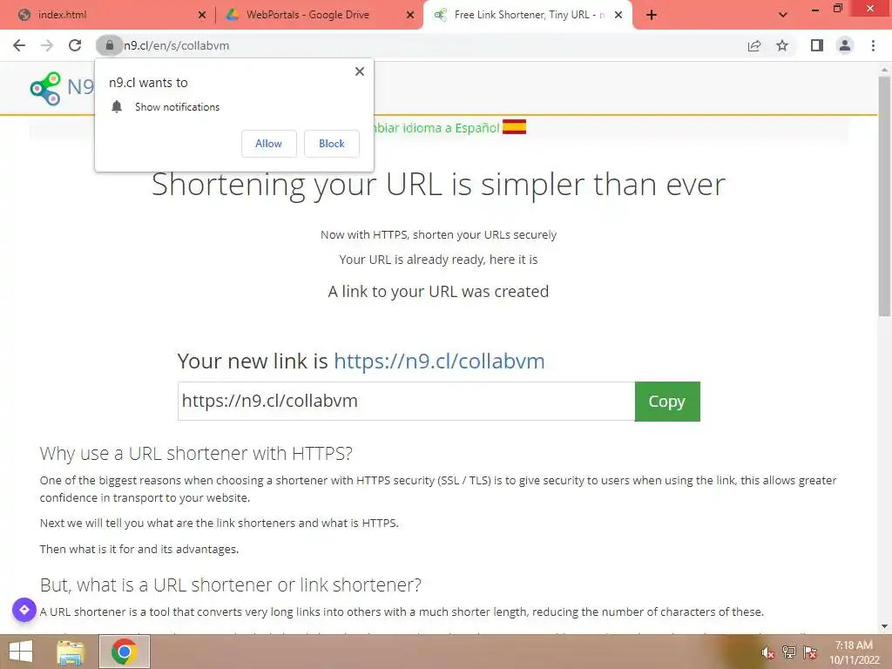Viewport: 892px width, 669px height.
Task: Open the Action Center flag icon
Action: [810, 652]
